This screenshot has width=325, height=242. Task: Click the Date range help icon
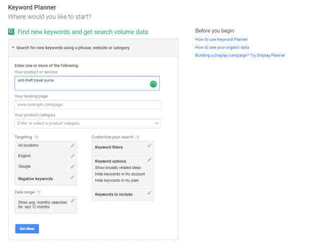pos(39,191)
